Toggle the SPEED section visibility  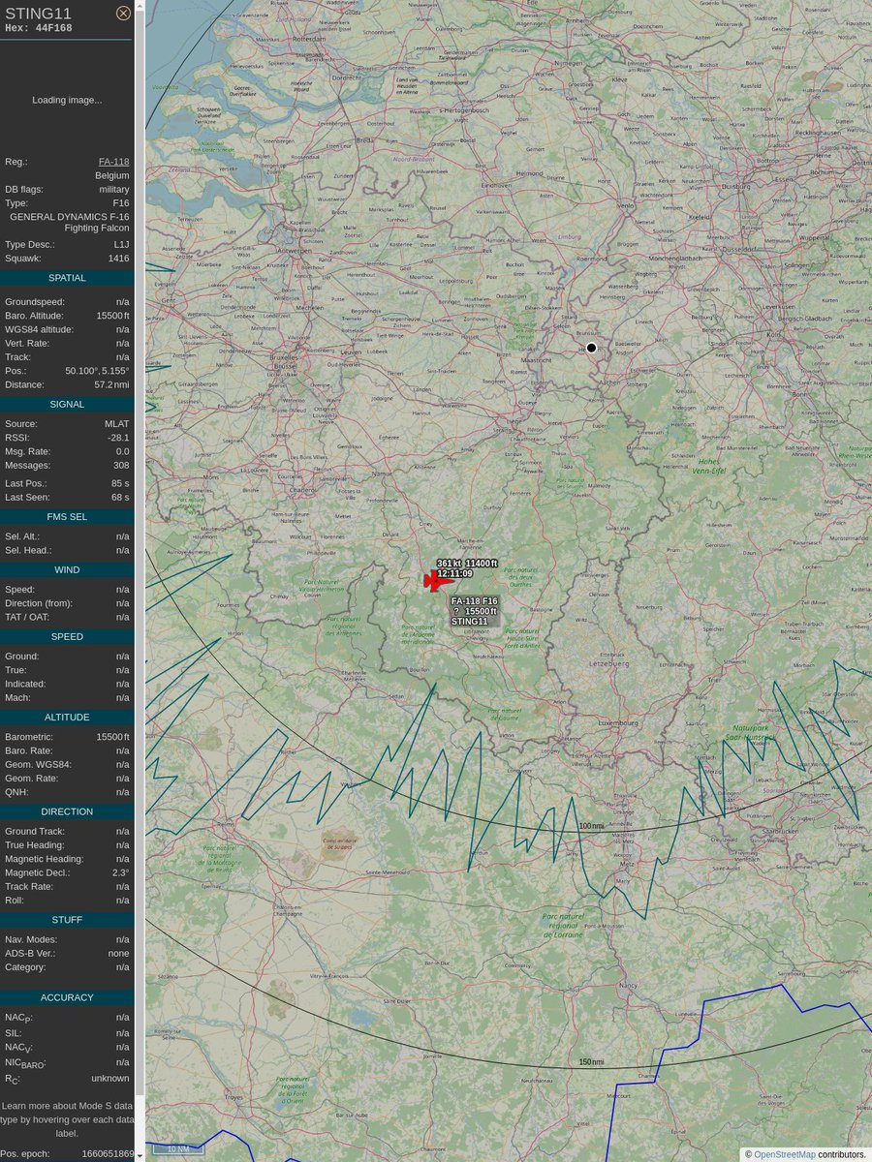(66, 636)
